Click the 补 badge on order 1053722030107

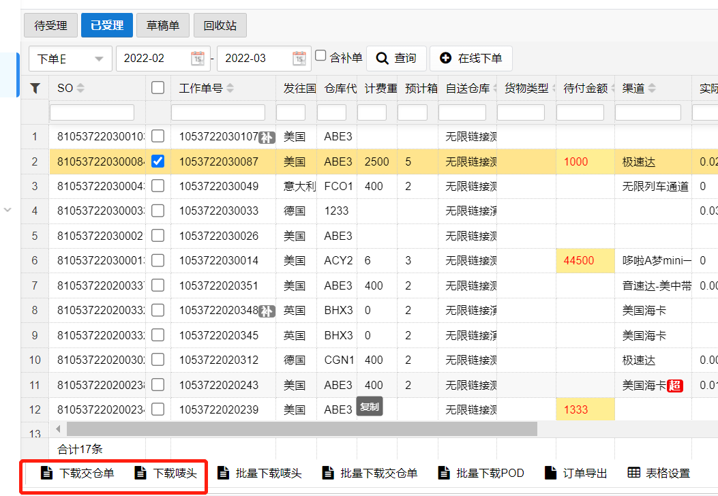(267, 137)
